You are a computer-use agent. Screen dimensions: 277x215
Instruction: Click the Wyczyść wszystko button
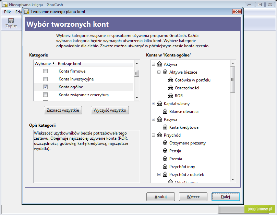click(110, 110)
